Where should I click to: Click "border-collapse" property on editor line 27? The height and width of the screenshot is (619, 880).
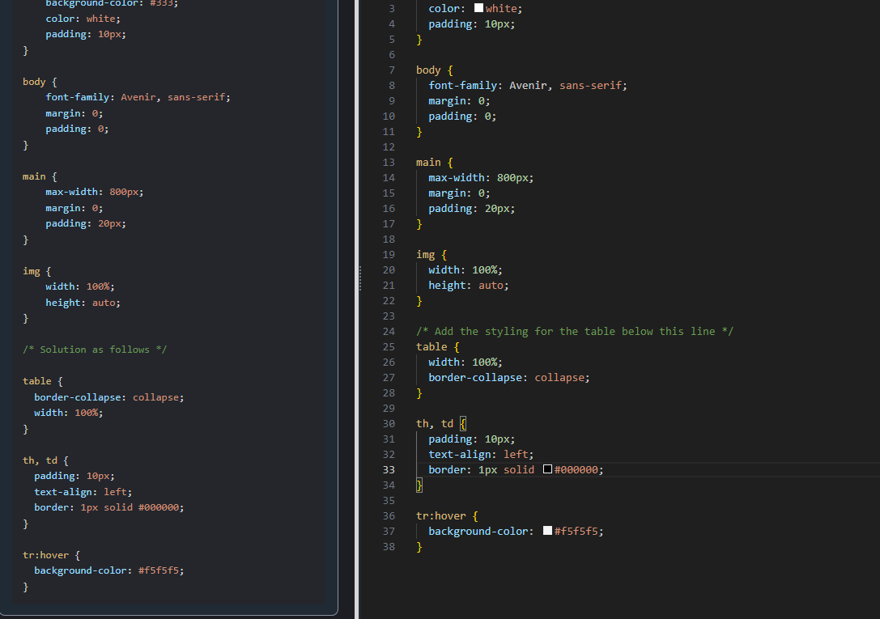tap(474, 377)
